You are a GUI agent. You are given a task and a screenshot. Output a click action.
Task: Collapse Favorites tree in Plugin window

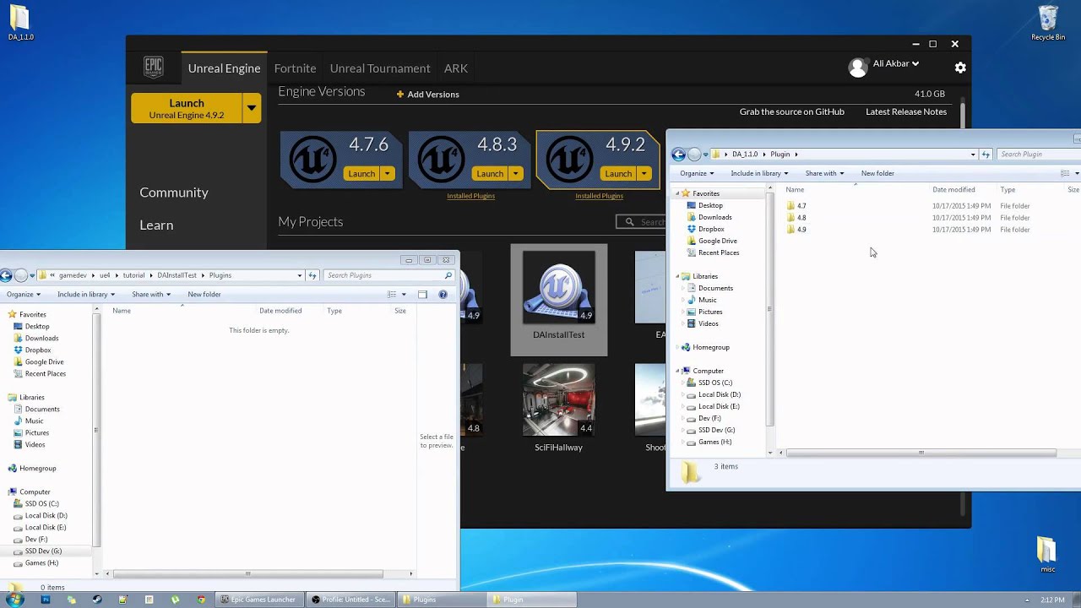point(676,193)
